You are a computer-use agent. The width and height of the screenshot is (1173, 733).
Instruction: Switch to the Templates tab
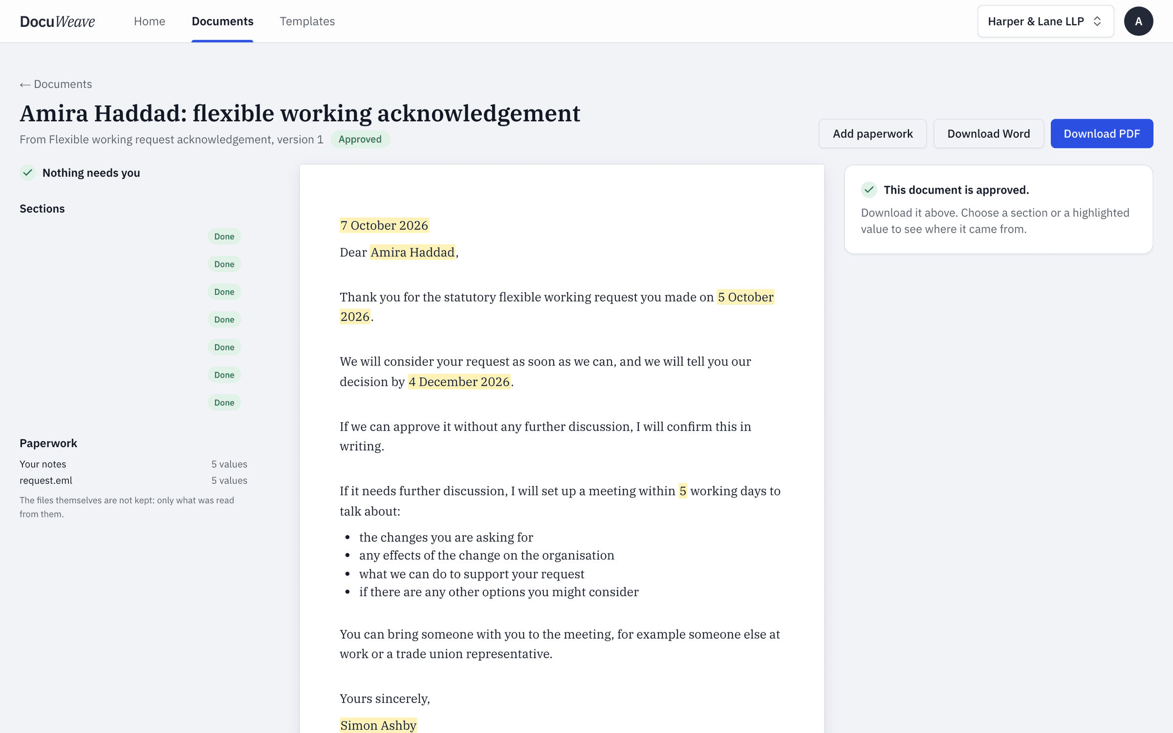click(307, 21)
